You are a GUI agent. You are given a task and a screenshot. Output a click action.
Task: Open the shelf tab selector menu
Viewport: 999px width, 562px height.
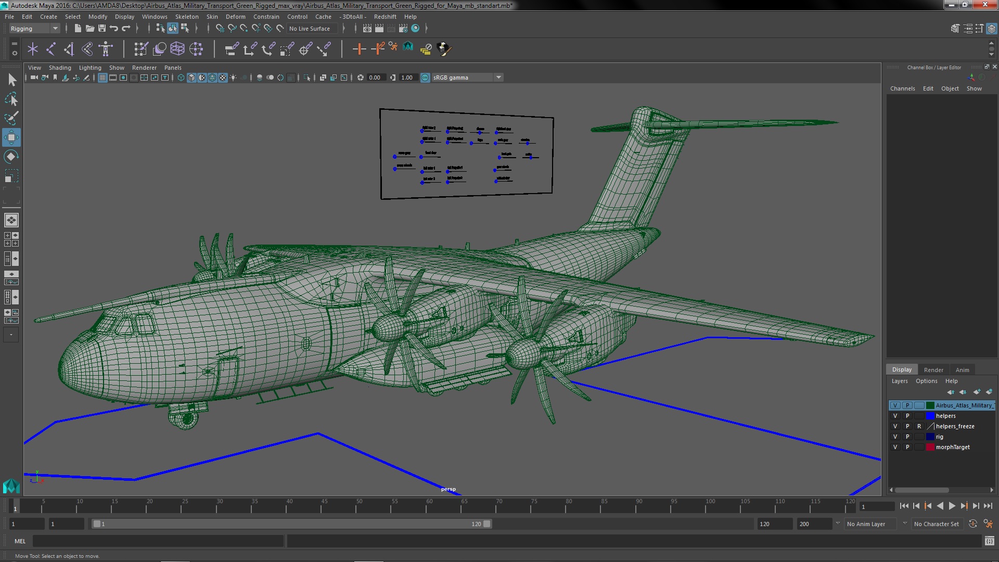coord(14,44)
